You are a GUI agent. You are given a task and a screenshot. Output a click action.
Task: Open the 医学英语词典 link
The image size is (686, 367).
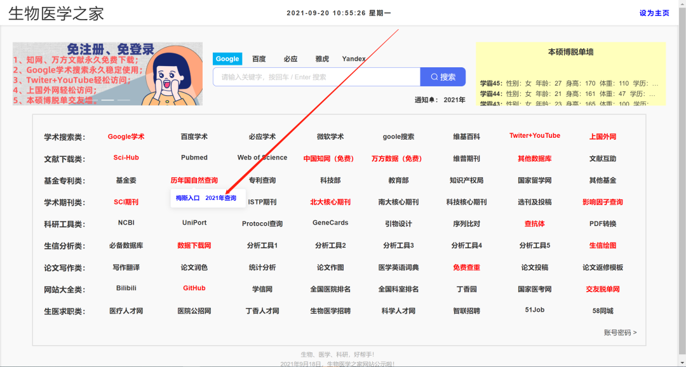(398, 267)
